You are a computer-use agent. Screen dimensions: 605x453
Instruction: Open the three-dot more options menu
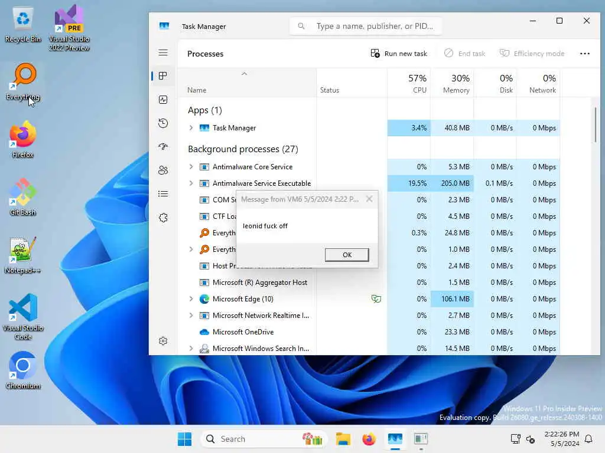click(x=584, y=54)
